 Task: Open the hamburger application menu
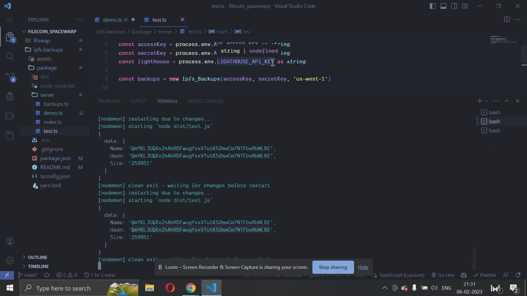click(x=10, y=20)
